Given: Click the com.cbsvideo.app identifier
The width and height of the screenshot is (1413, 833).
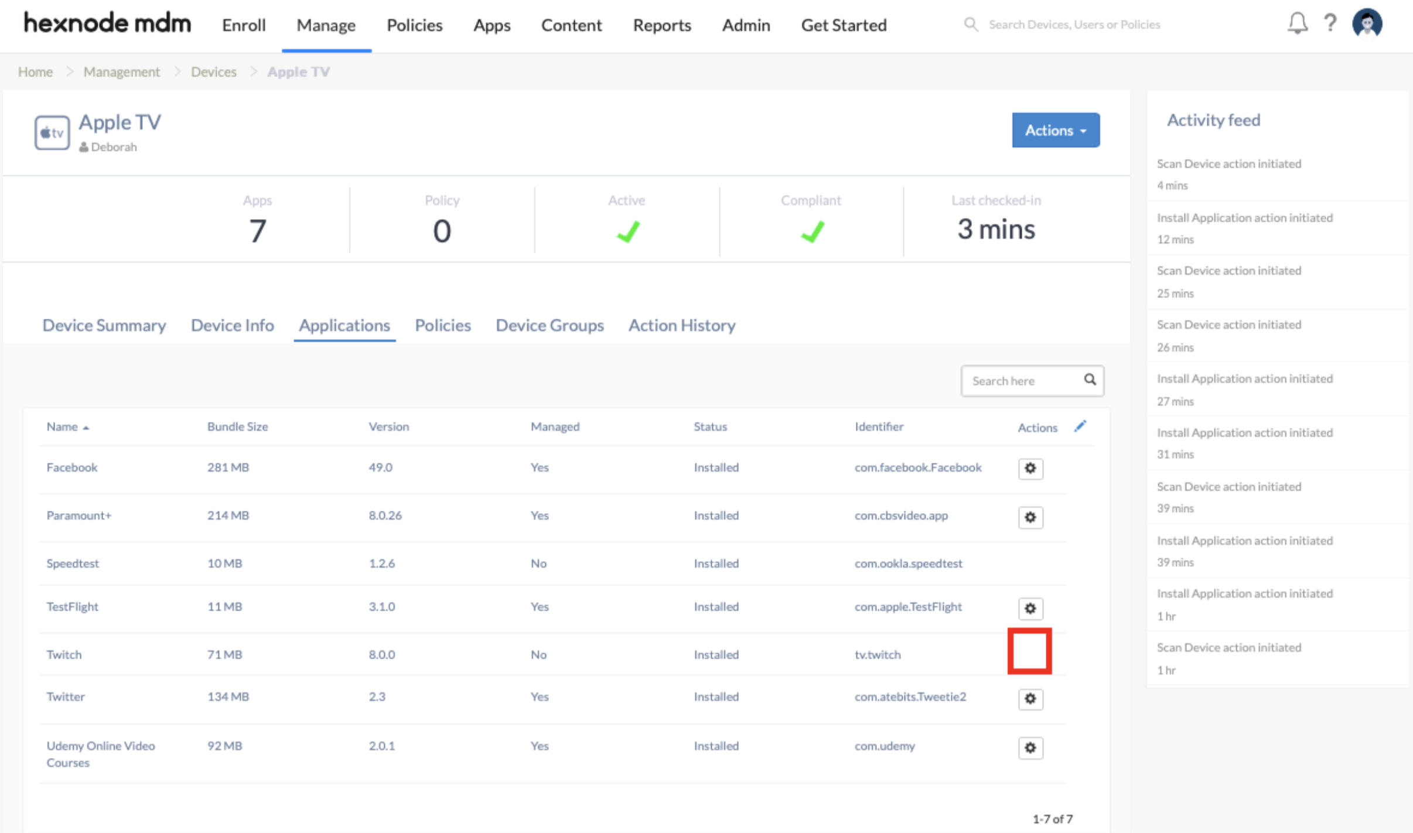Looking at the screenshot, I should (x=901, y=515).
